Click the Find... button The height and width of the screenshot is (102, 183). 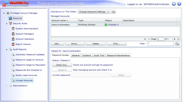[x=116, y=44]
